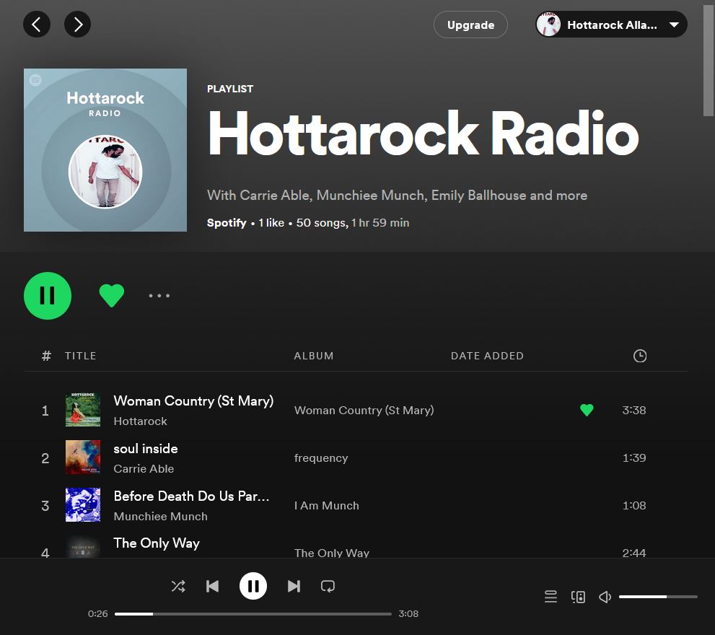Click the elapsed time 0:26 label
This screenshot has height=635, width=715.
[97, 614]
